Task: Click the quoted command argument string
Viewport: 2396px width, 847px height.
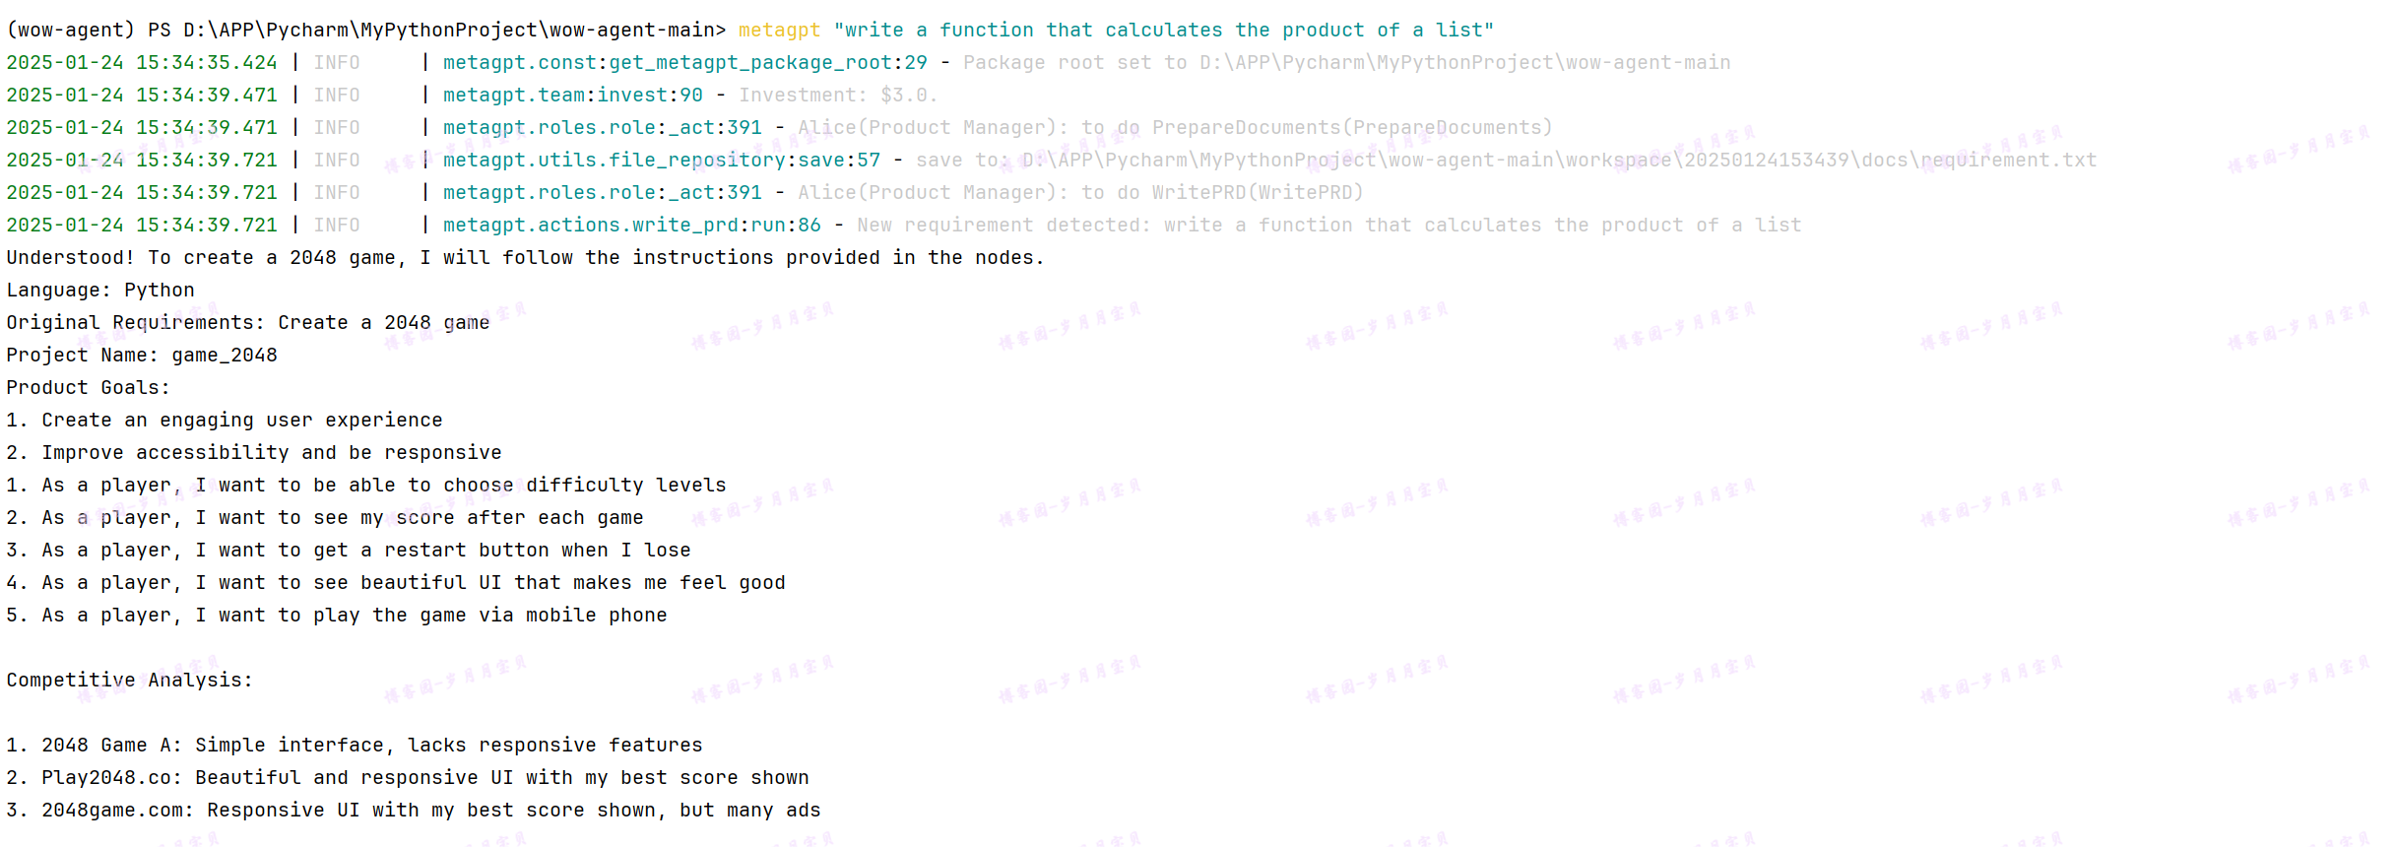Action: (x=1164, y=30)
